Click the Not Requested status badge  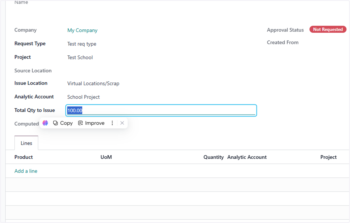(x=328, y=29)
